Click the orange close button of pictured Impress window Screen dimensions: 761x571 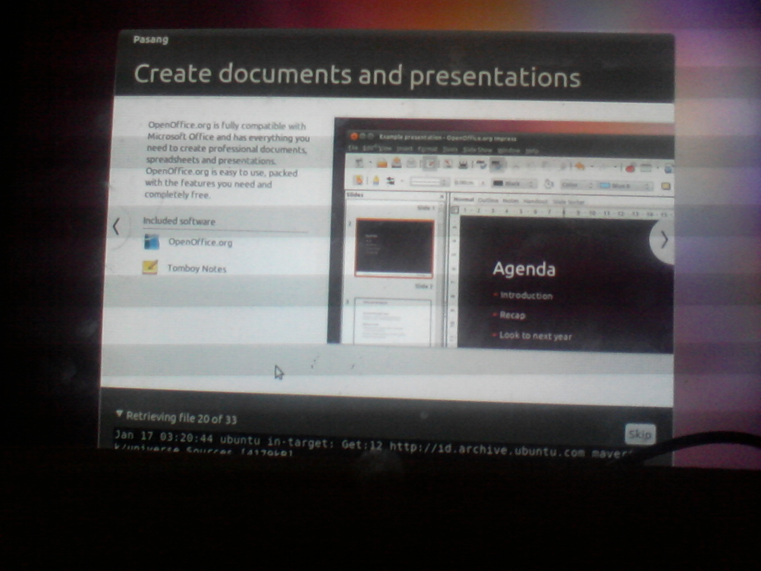pyautogui.click(x=354, y=136)
